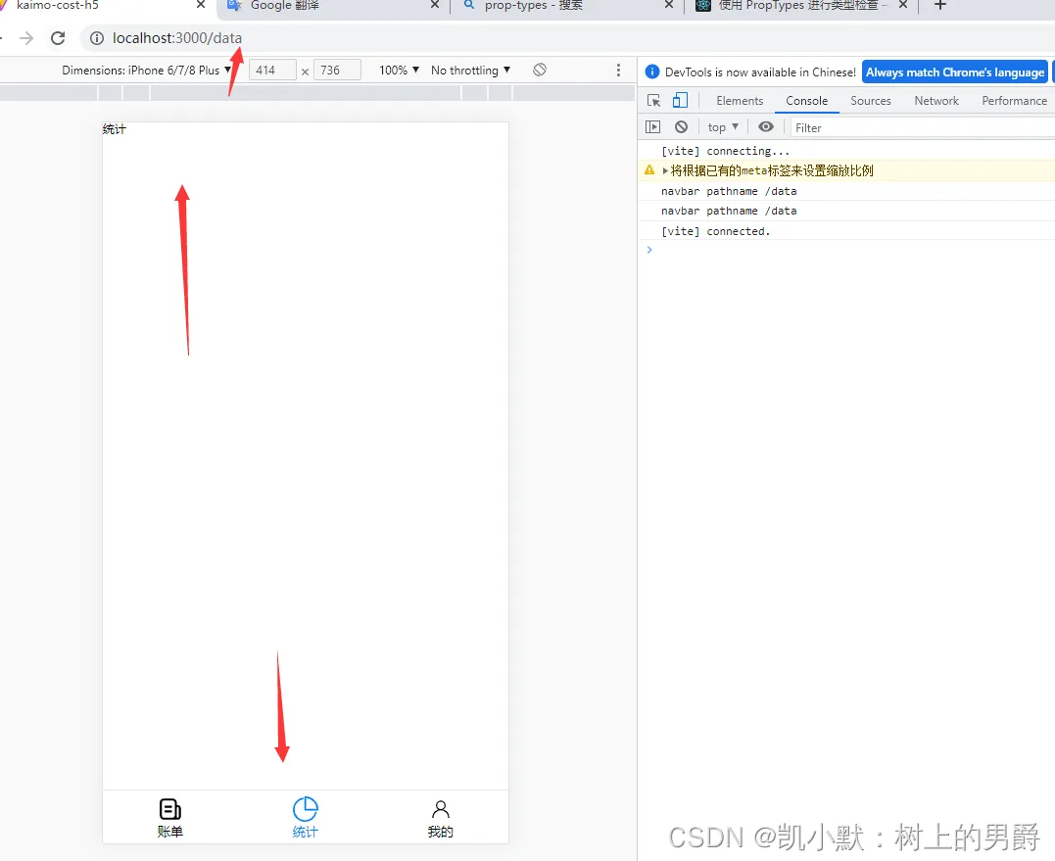Switch to the Sources tab
This screenshot has height=861, width=1055.
coord(870,100)
